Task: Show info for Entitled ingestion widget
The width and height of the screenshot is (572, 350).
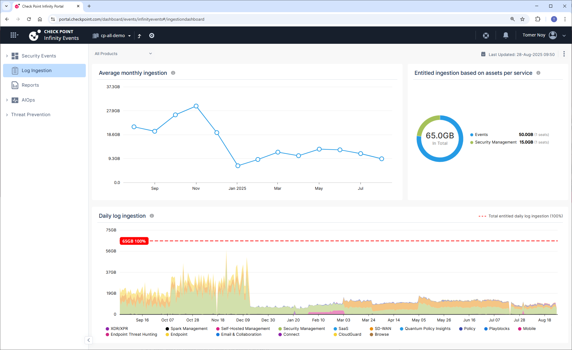Action: 538,73
